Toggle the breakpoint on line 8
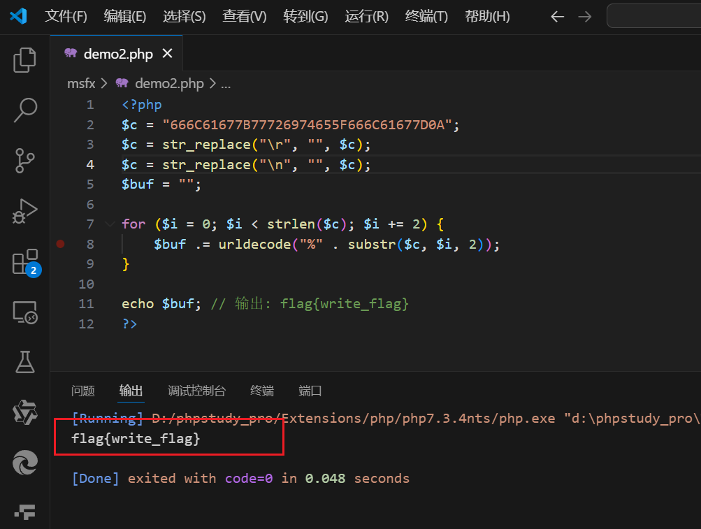Screen dimensions: 701x529 (60, 244)
